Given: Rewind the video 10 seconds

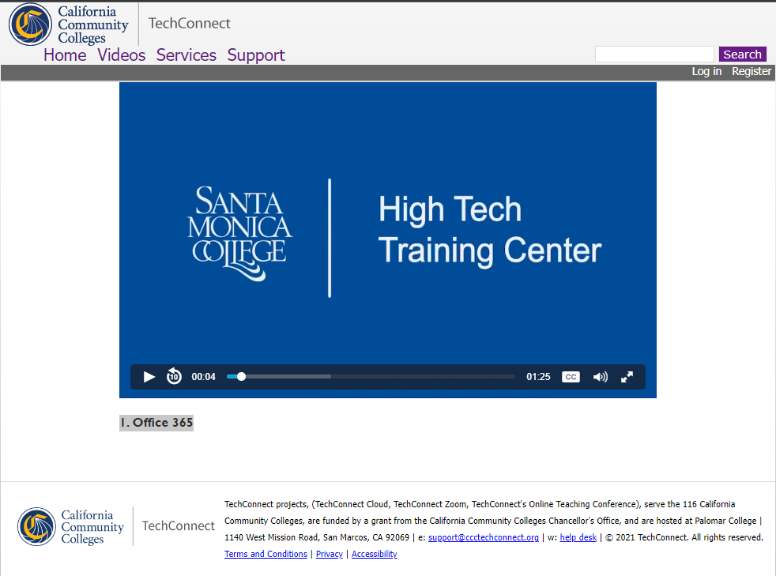Looking at the screenshot, I should coord(174,376).
